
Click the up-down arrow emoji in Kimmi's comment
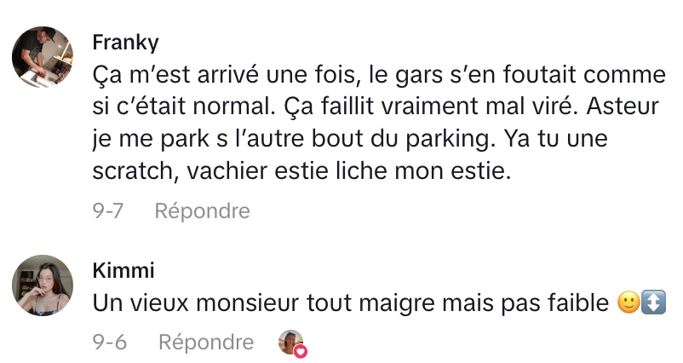click(653, 302)
